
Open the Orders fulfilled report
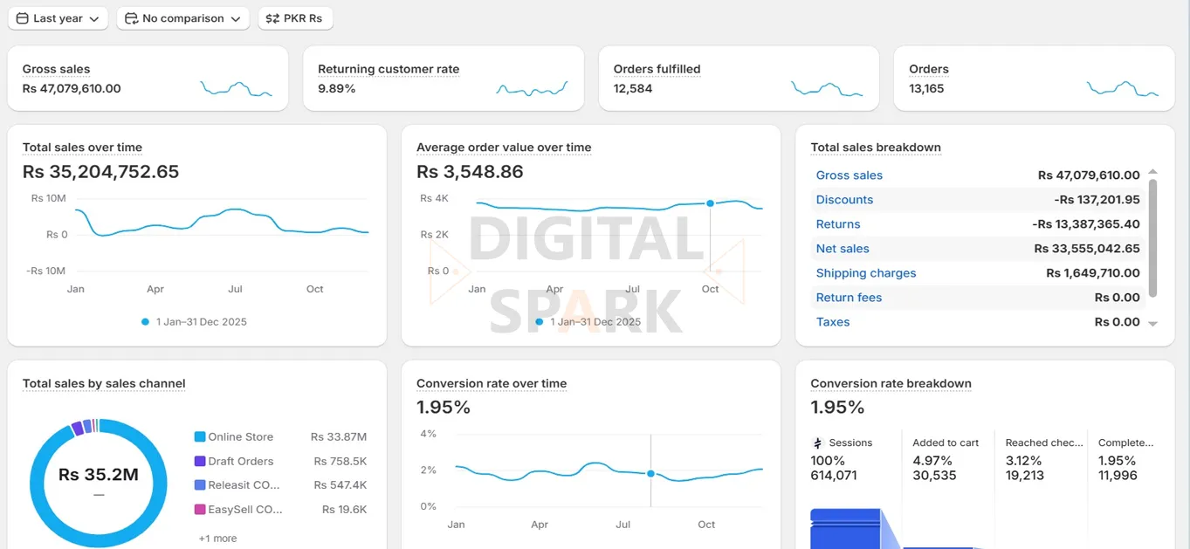(x=656, y=69)
